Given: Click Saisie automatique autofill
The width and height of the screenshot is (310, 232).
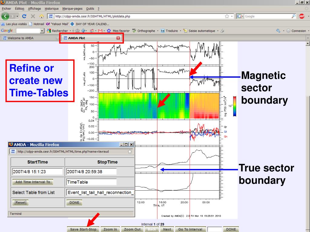Looking at the screenshot, I should tap(199, 31).
